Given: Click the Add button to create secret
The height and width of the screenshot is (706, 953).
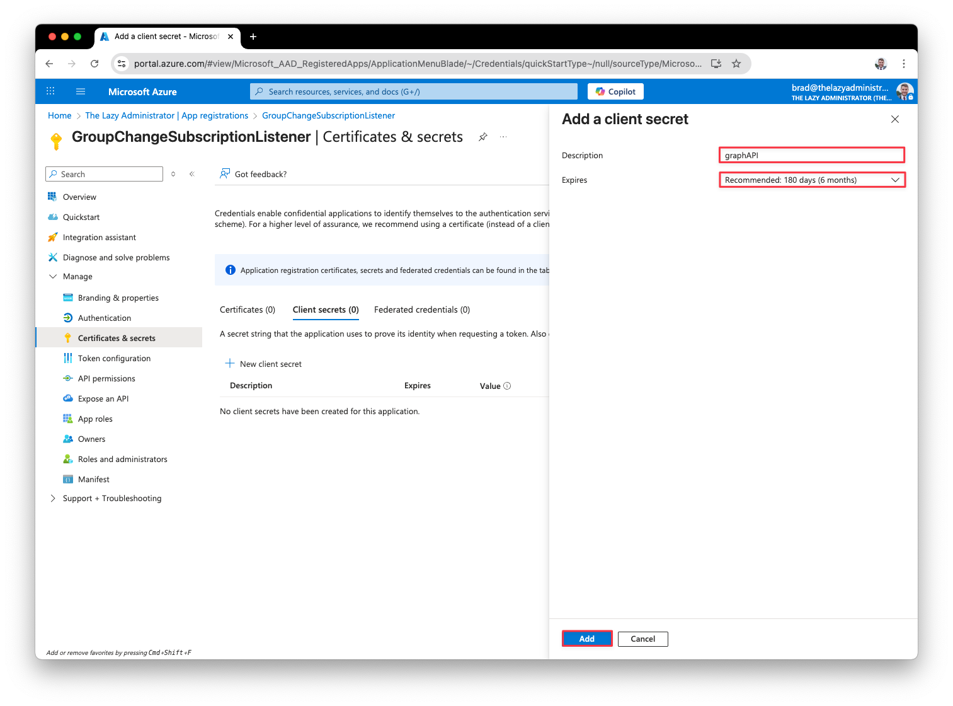Looking at the screenshot, I should coord(586,639).
